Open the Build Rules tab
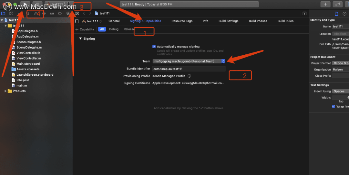The height and width of the screenshot is (175, 349). [x=286, y=21]
